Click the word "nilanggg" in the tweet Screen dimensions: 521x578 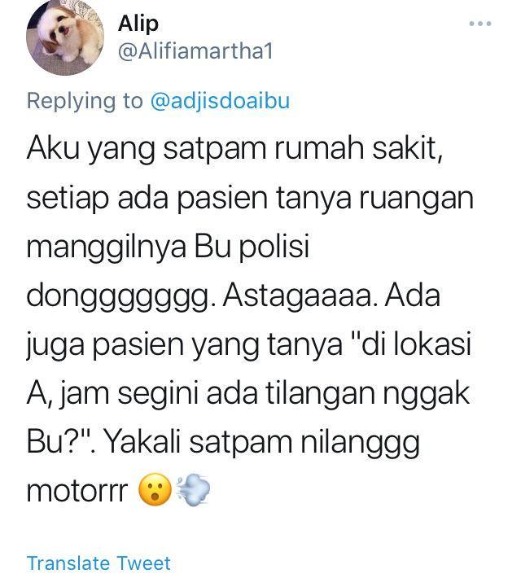click(x=361, y=444)
